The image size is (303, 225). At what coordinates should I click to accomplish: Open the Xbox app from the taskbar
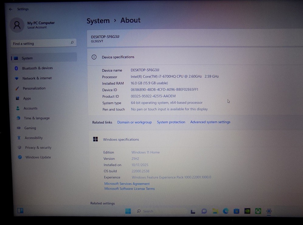258,211
